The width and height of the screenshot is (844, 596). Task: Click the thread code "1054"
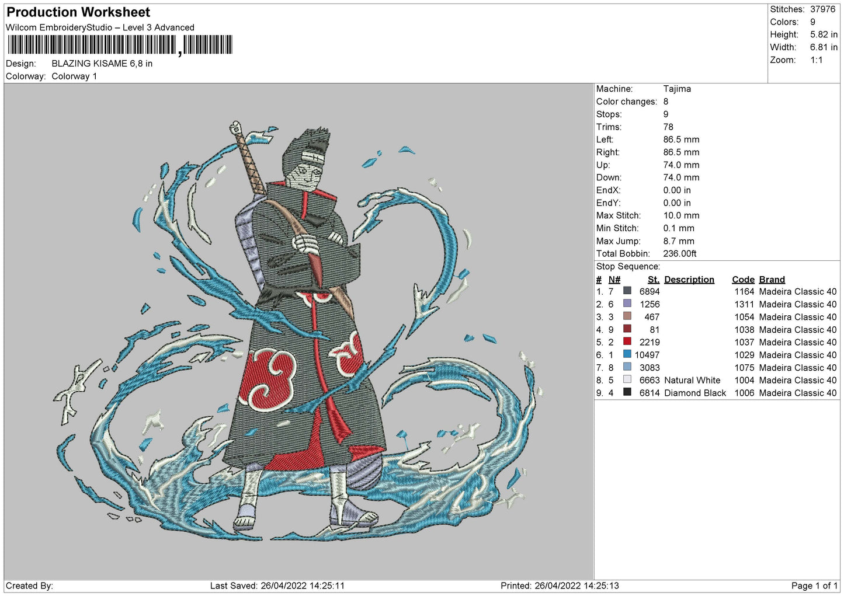coord(745,318)
